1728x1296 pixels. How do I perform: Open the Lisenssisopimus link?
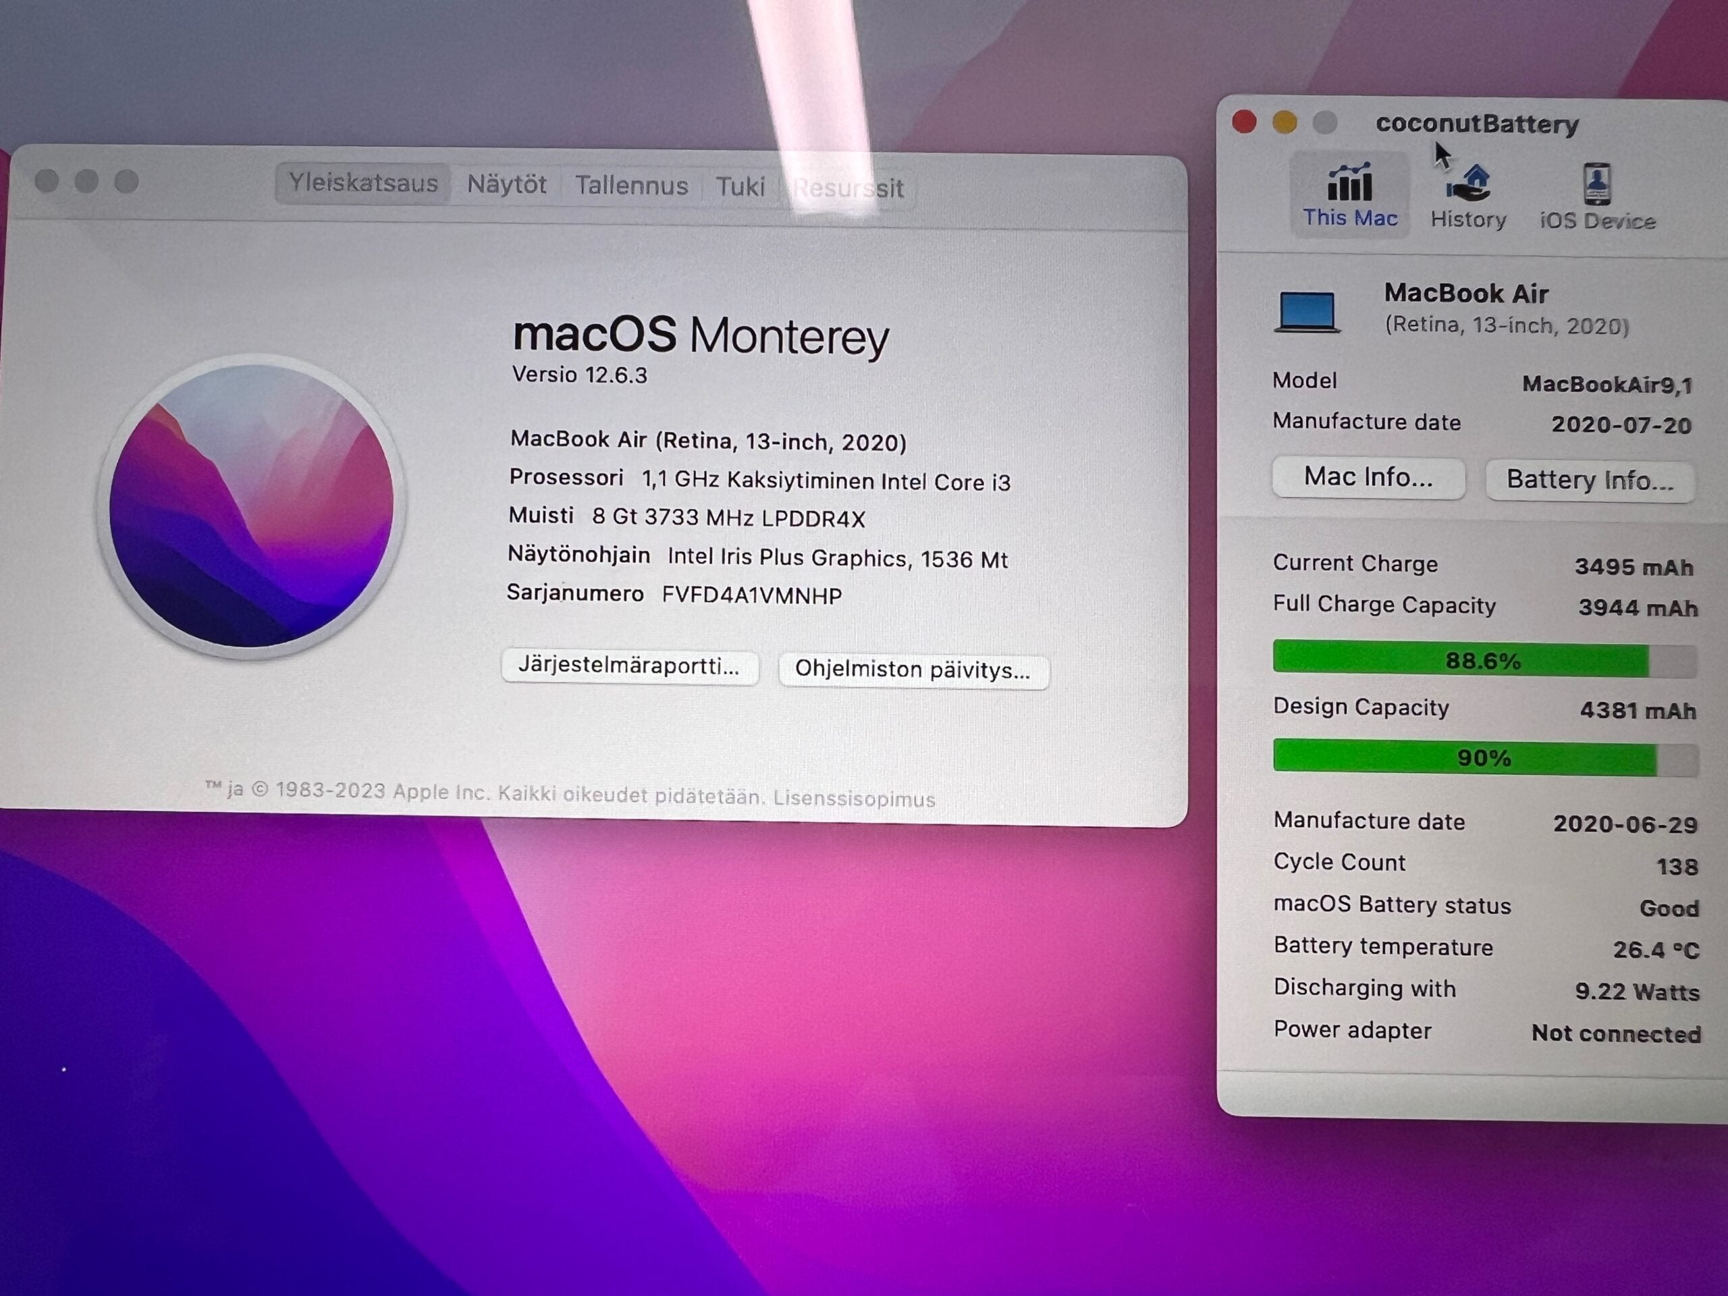(x=854, y=799)
